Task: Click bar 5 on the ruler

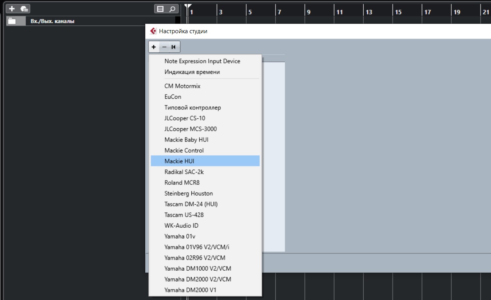Action: pos(250,12)
